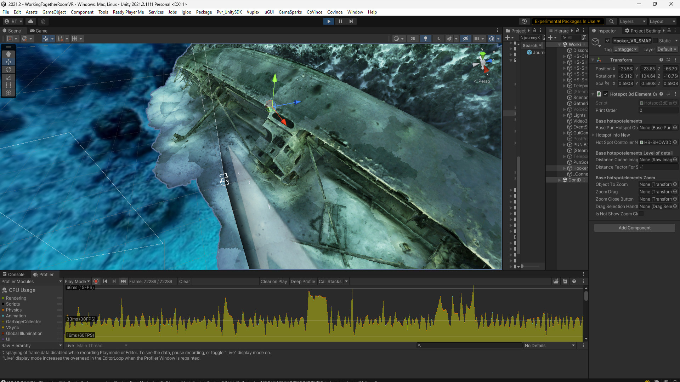Image resolution: width=680 pixels, height=382 pixels.
Task: Expand the Hotspot Info New foldout
Action: tap(593, 135)
